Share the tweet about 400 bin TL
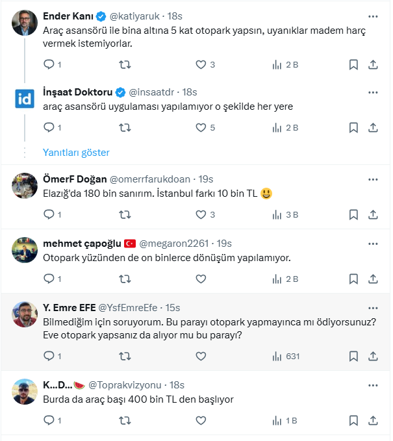This screenshot has width=393, height=441. pyautogui.click(x=373, y=420)
